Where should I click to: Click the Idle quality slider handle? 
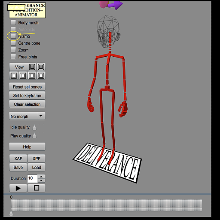(34, 128)
